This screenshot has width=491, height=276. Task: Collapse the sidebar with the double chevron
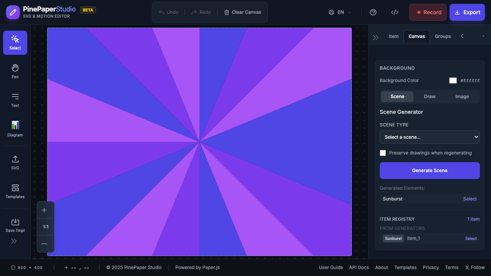coord(14,241)
